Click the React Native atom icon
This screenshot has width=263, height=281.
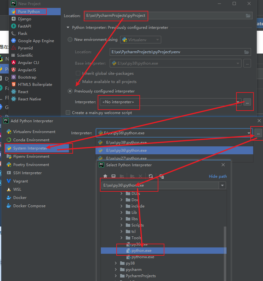[x=14, y=99]
